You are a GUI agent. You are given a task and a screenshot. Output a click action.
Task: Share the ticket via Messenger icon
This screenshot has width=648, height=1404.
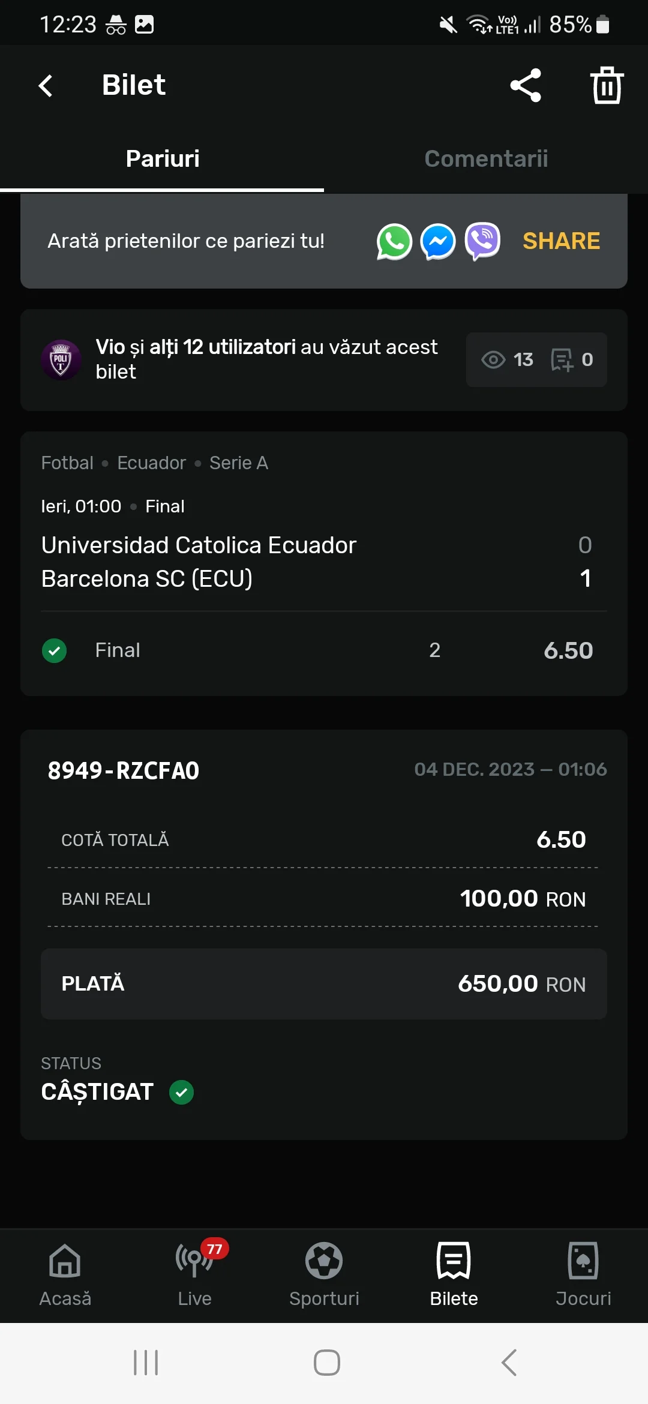click(438, 241)
